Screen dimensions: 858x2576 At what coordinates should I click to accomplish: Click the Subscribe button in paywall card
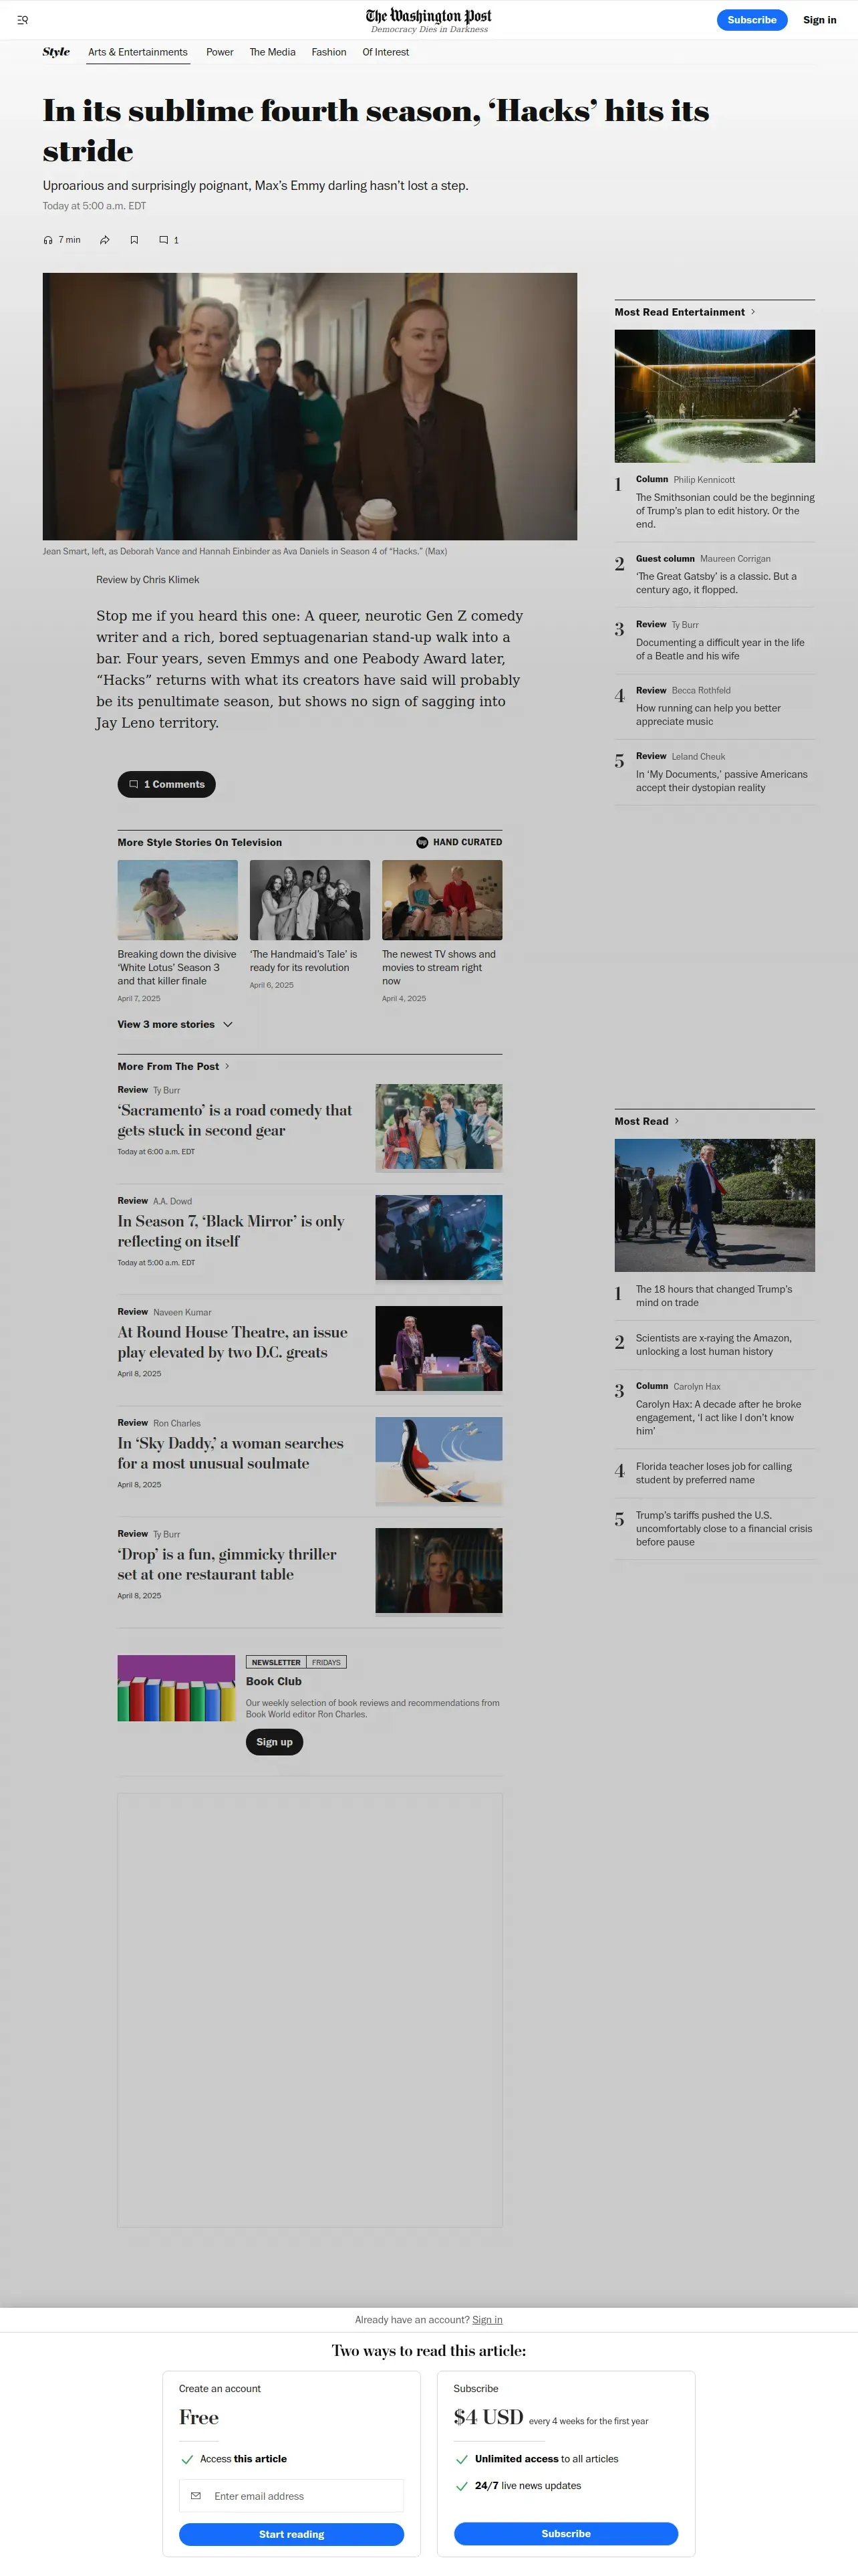coord(567,2533)
